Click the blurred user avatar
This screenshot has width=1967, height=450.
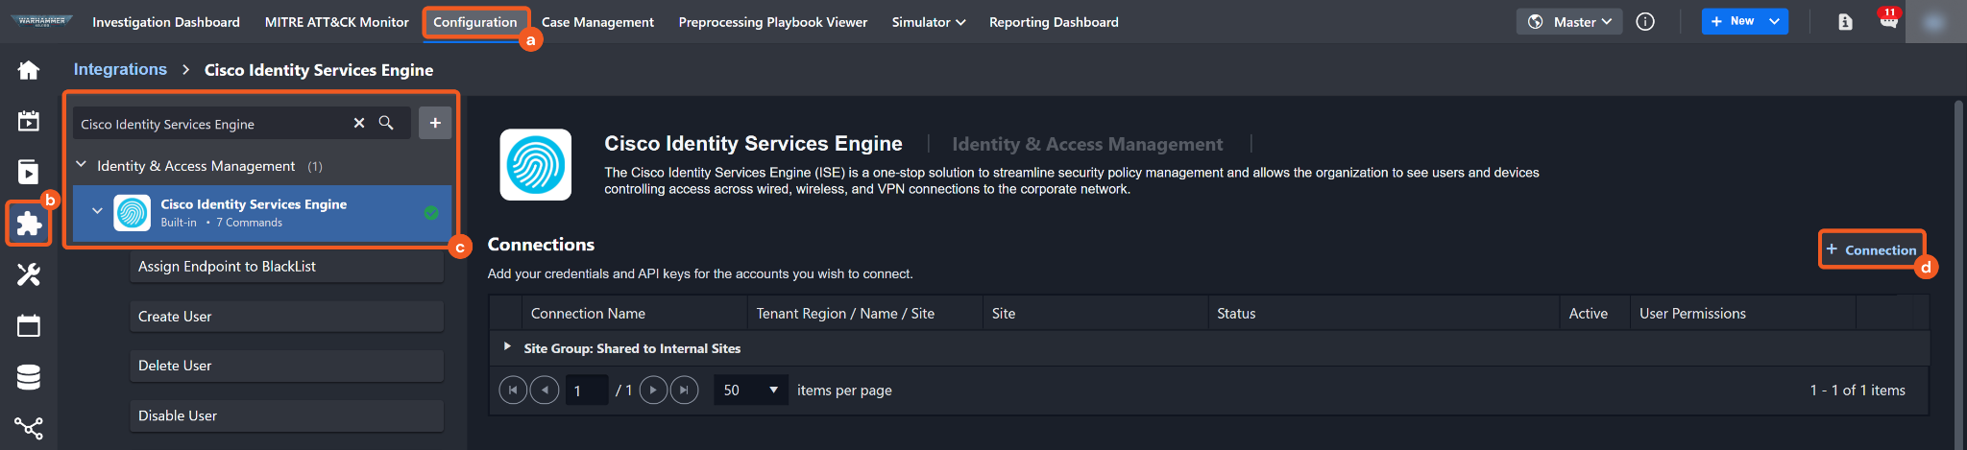[1935, 22]
